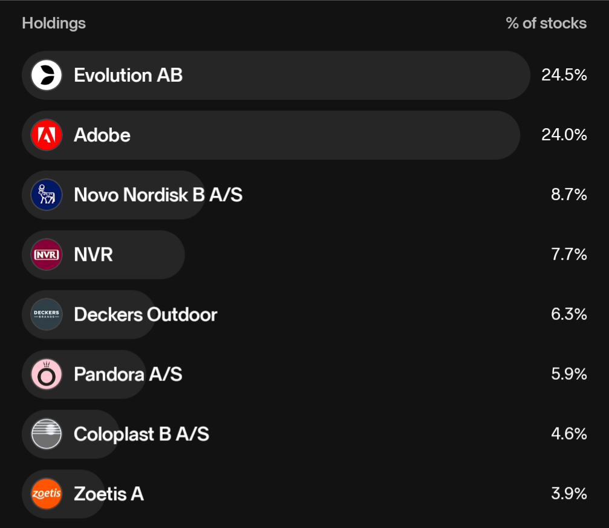This screenshot has width=609, height=528.
Task: Click the Zoetis A holding name
Action: point(109,494)
